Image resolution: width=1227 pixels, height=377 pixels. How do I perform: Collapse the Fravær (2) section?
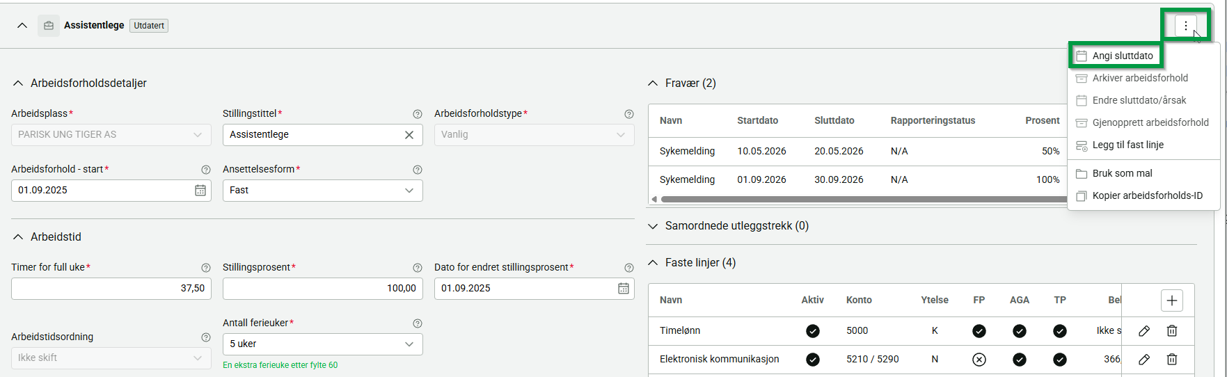coord(653,83)
